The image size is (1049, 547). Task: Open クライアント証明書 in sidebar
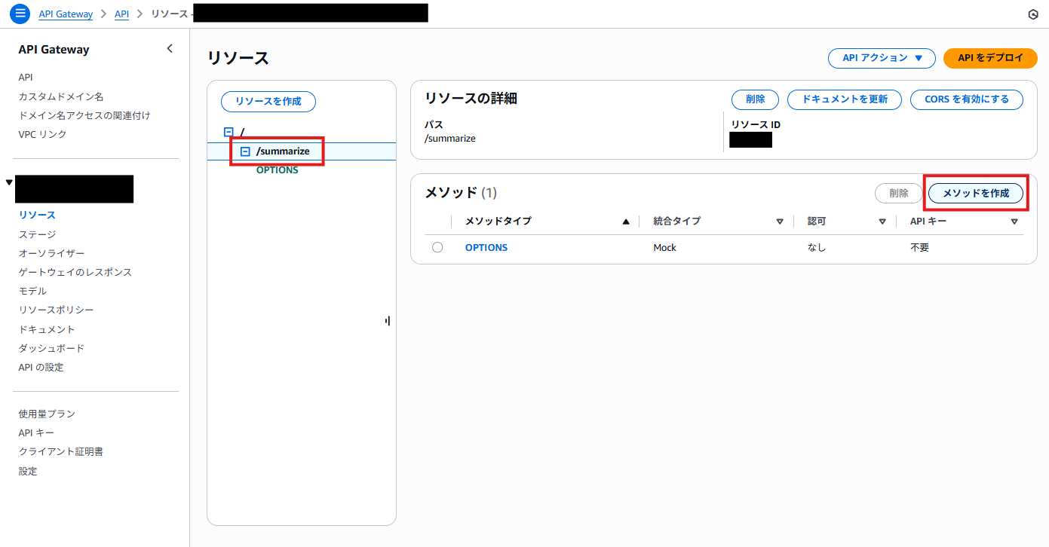pos(61,451)
